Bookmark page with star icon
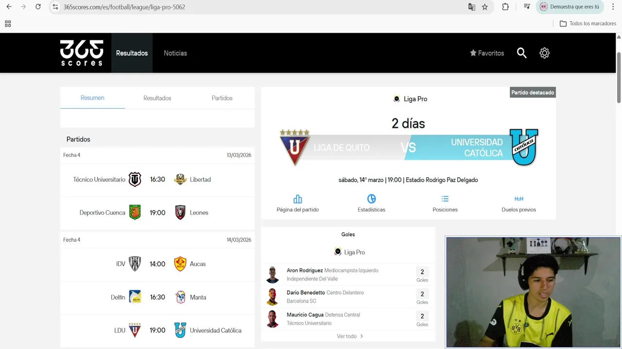The width and height of the screenshot is (622, 349). point(484,7)
